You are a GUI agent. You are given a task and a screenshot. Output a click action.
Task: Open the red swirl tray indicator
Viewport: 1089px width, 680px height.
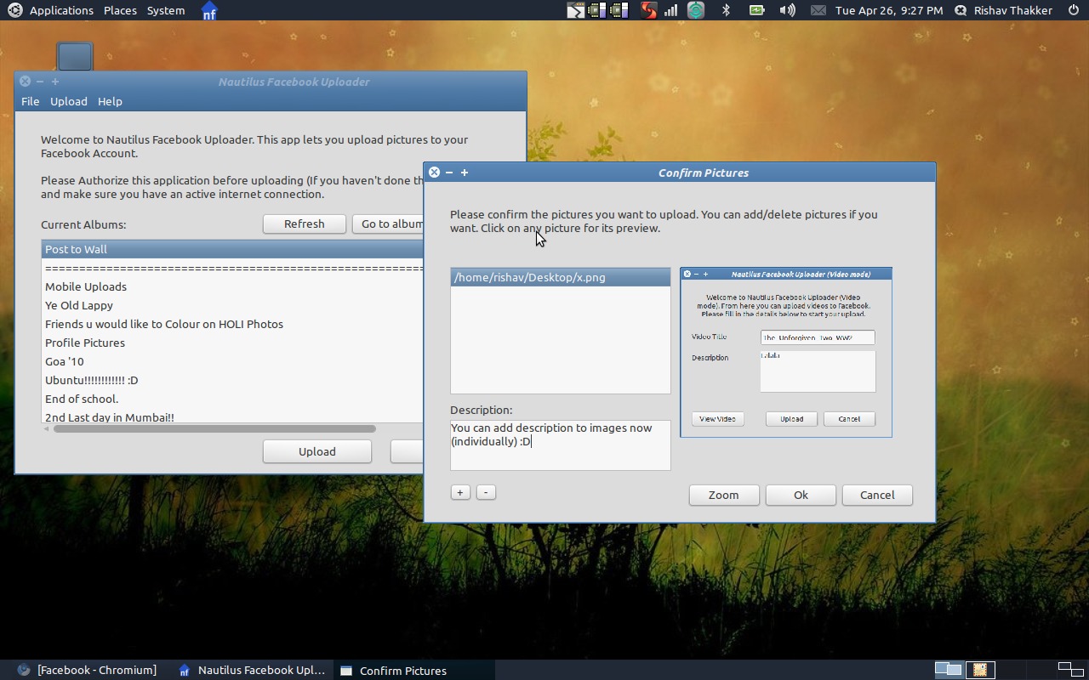point(648,10)
